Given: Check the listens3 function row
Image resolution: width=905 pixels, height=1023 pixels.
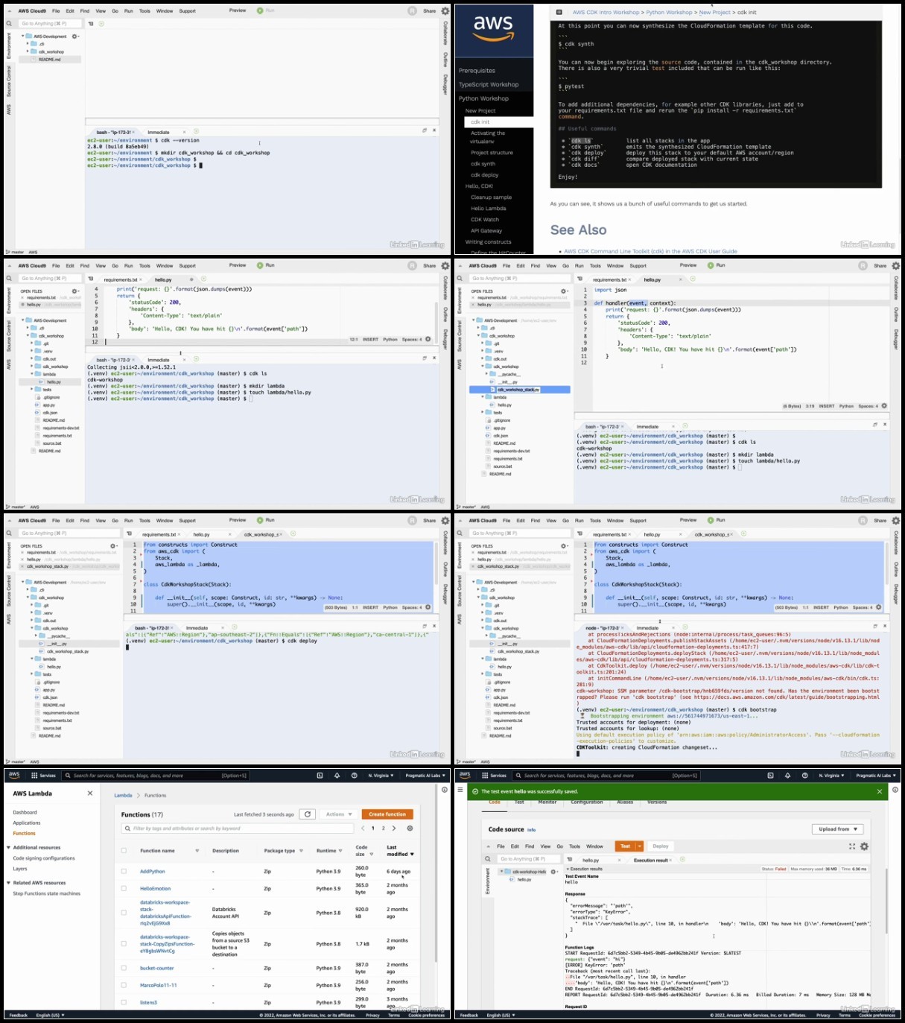Looking at the screenshot, I should (x=124, y=1002).
